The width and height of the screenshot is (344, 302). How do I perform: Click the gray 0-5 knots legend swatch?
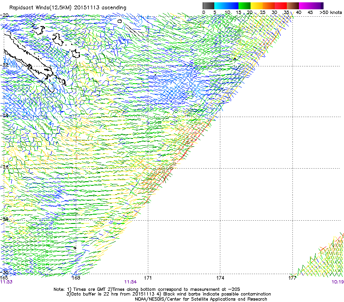click(208, 6)
